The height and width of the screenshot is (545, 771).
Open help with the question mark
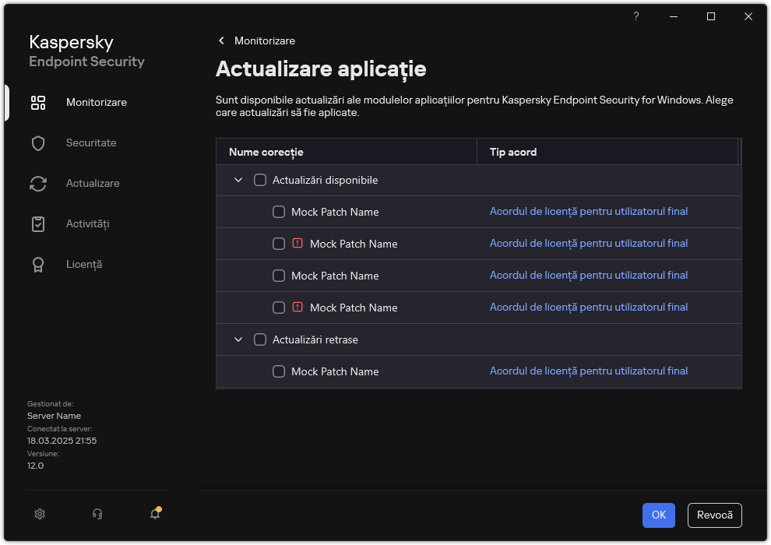pos(635,16)
